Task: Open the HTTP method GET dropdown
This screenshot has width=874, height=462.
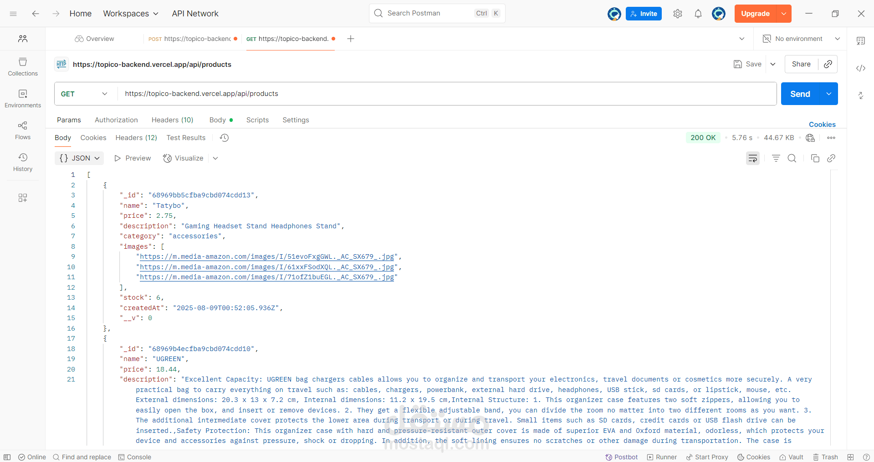Action: pyautogui.click(x=85, y=94)
